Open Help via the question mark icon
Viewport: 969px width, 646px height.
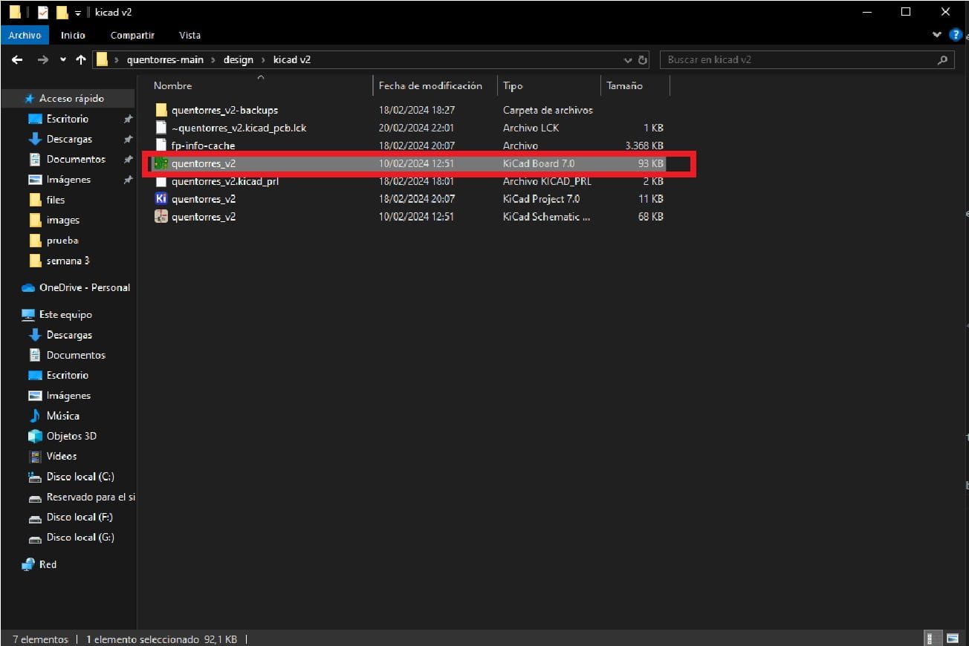tap(956, 35)
